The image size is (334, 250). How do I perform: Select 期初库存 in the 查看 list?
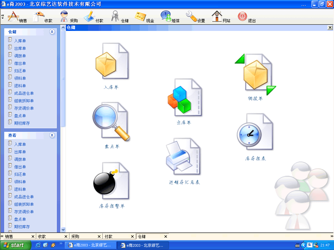click(x=22, y=227)
